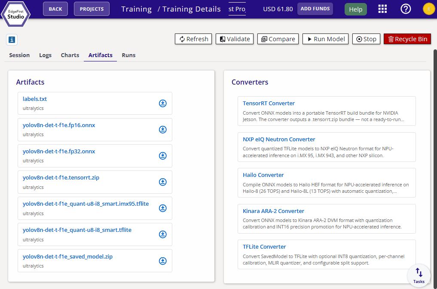Click the Hailo converter description text
Screen dimensions: 437x289
coord(326,188)
